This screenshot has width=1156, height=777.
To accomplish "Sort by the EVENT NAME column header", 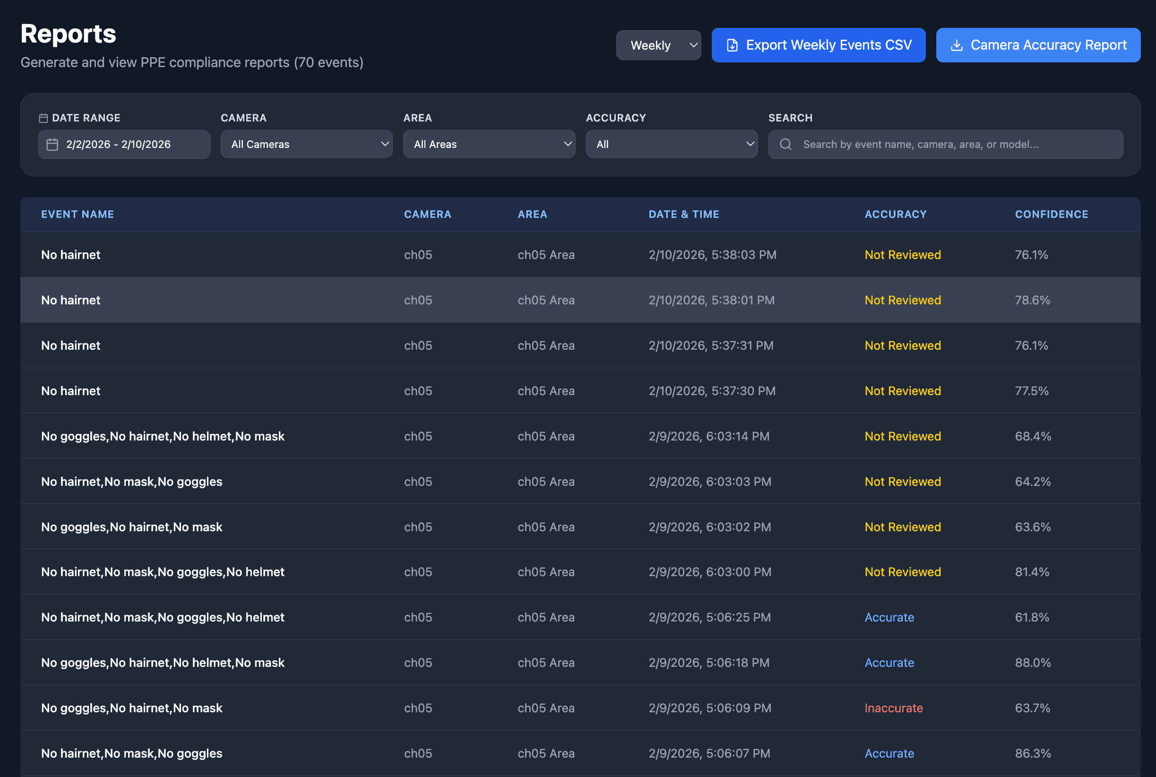I will [x=78, y=214].
